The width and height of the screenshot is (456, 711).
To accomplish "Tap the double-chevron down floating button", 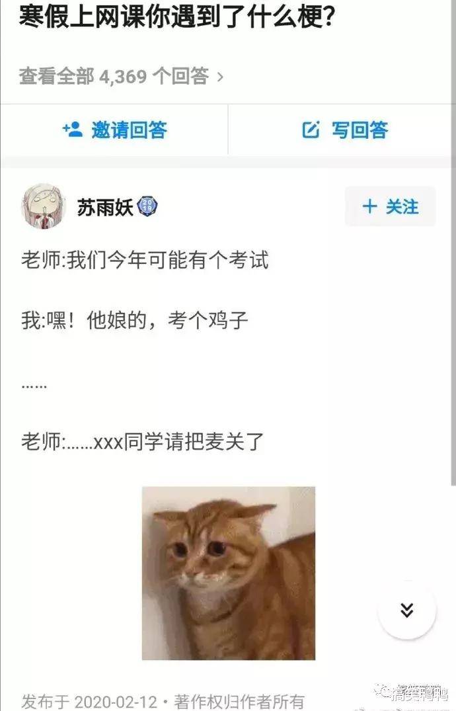I will pos(407,610).
